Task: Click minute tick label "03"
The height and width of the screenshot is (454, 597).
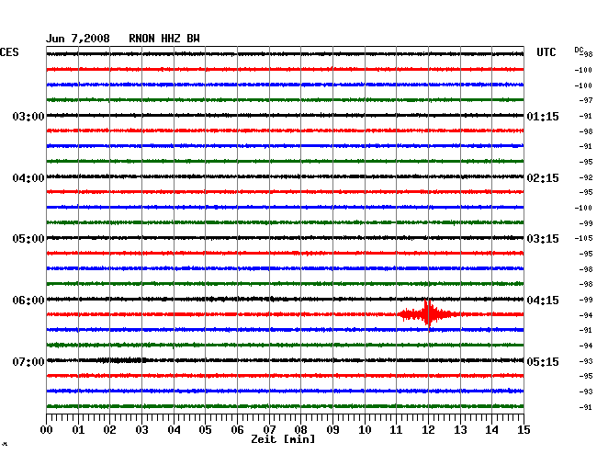Action: 141,429
